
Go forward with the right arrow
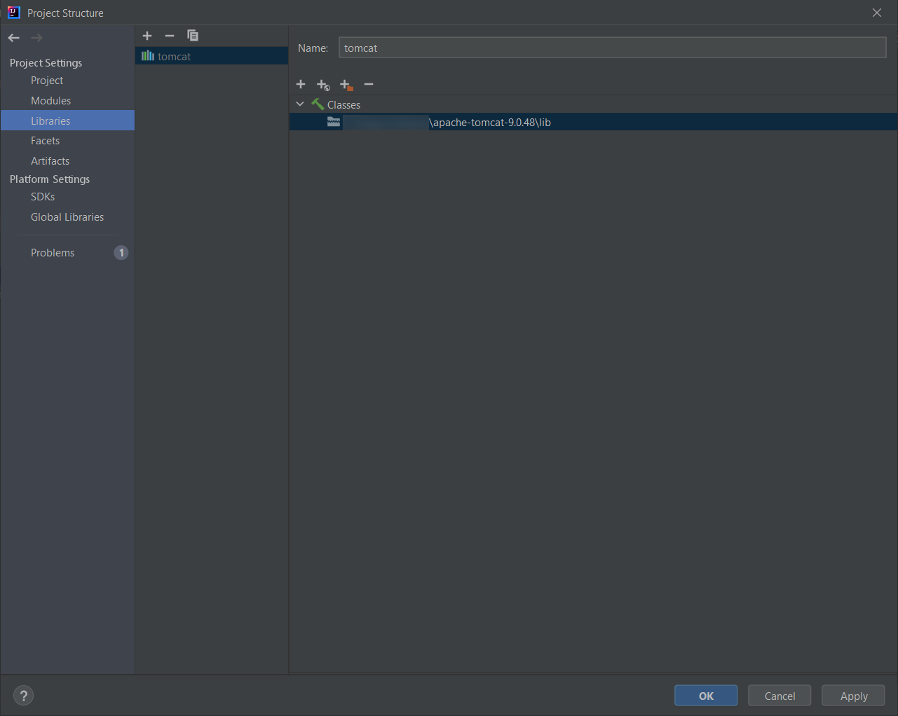[x=36, y=38]
